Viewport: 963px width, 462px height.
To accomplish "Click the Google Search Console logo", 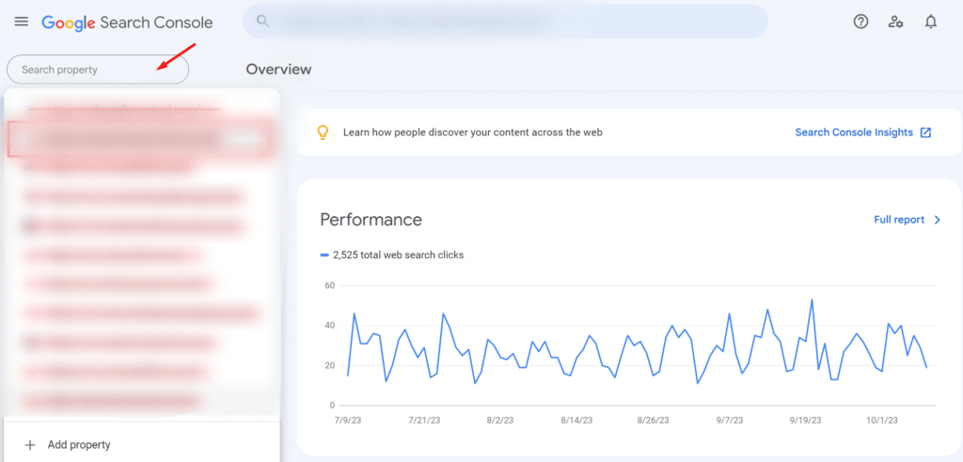I will [x=127, y=23].
